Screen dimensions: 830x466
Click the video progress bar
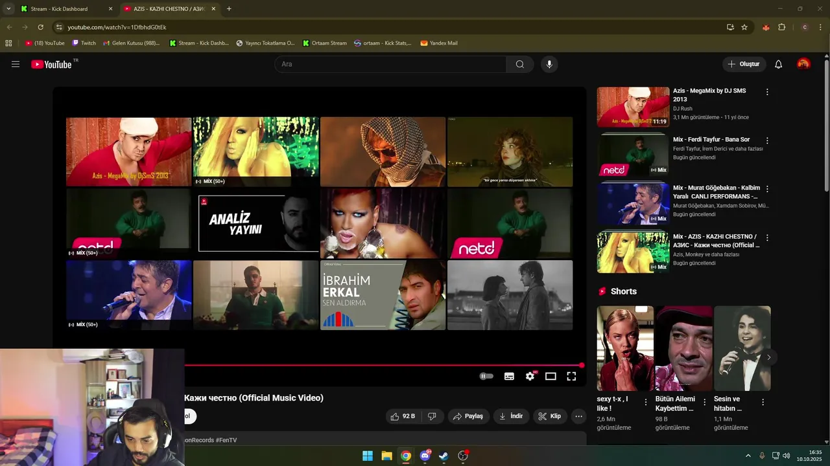383,365
